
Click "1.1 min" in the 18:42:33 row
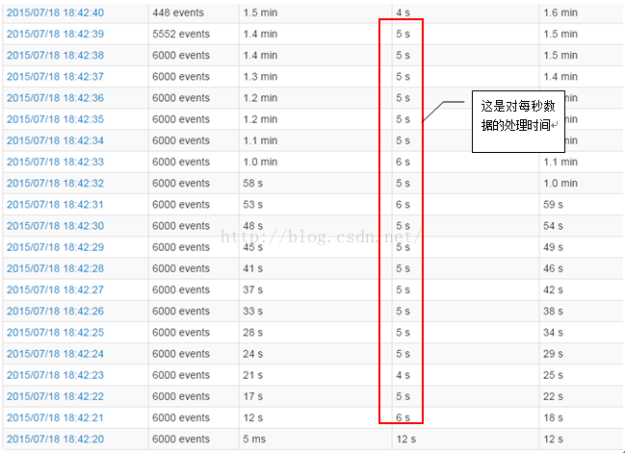(560, 162)
